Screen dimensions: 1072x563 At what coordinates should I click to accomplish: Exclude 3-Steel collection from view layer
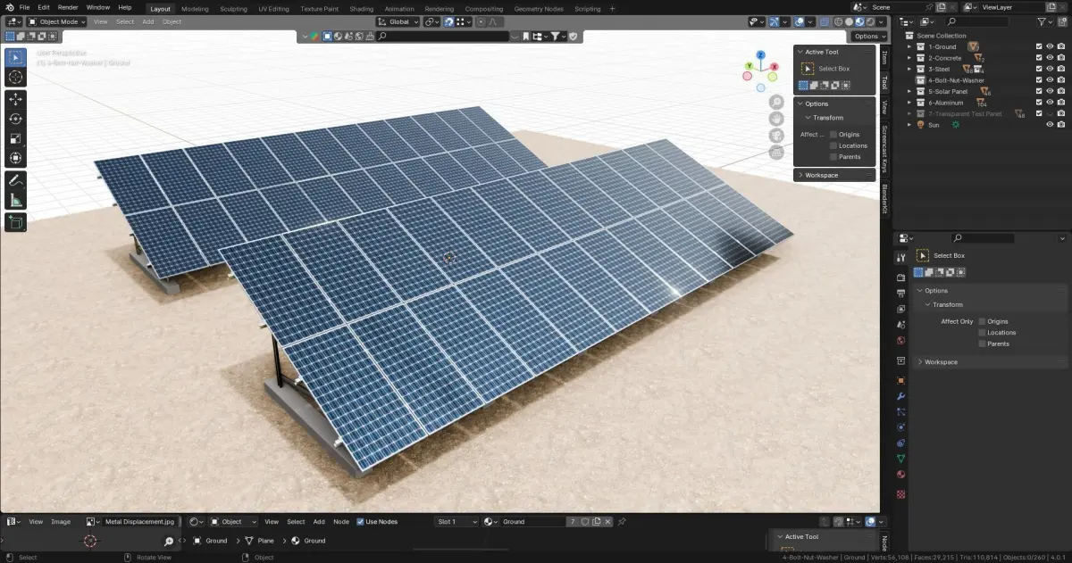pyautogui.click(x=1039, y=69)
